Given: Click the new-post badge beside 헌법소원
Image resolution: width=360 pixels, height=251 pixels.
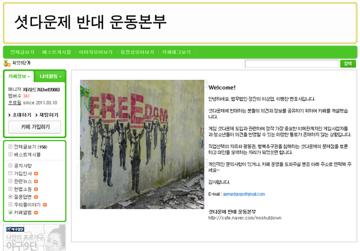Looking at the screenshot, I should pyautogui.click(x=36, y=189).
